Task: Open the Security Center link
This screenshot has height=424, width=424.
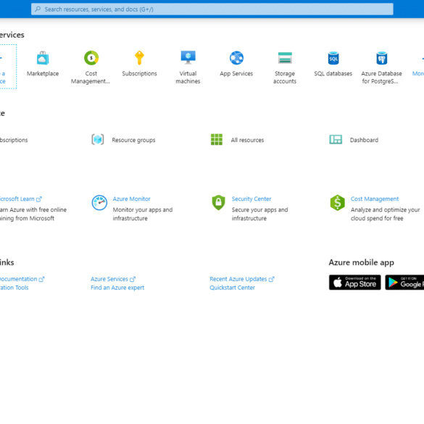Action: pyautogui.click(x=252, y=199)
